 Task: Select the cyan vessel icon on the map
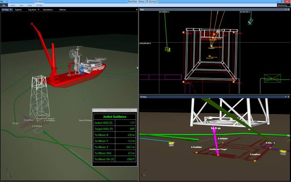(x=250, y=22)
